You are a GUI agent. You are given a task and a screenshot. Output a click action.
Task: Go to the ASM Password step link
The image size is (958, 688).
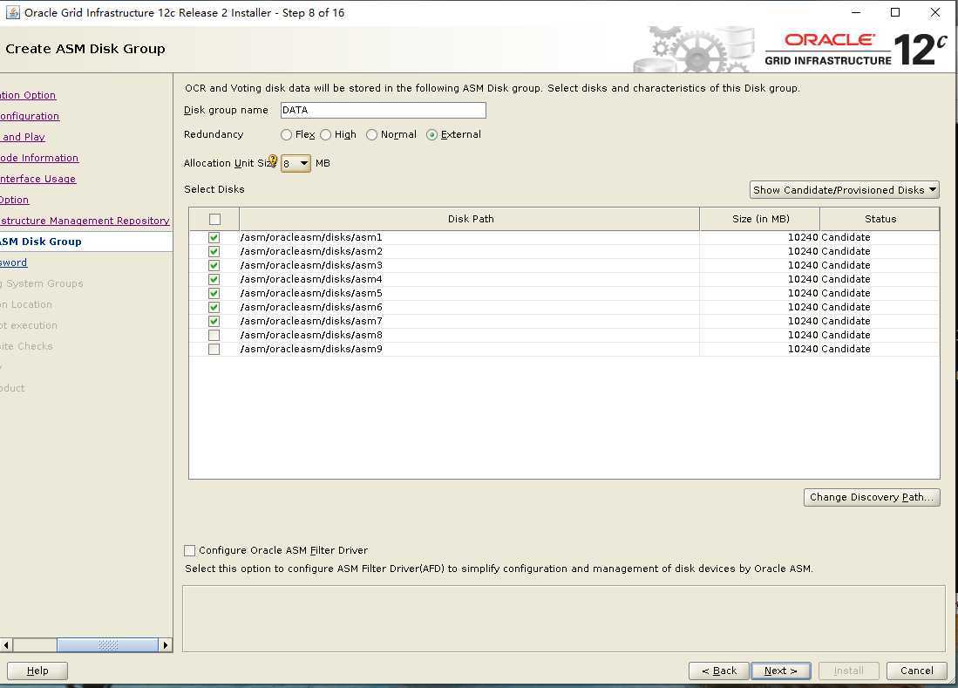pos(13,262)
